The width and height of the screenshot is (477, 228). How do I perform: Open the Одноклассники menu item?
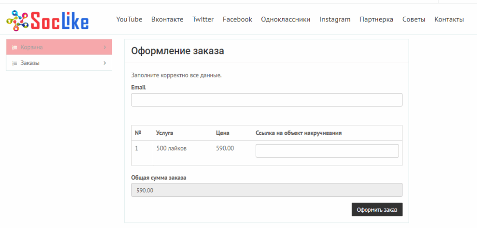tap(286, 19)
